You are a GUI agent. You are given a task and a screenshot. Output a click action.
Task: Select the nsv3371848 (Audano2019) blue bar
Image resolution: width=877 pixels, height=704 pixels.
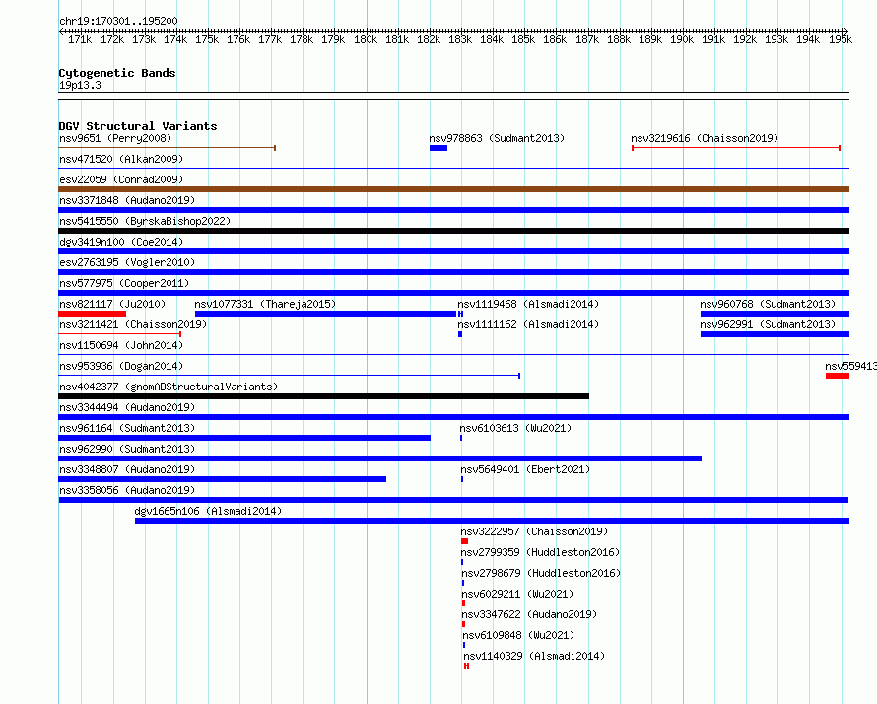(453, 210)
